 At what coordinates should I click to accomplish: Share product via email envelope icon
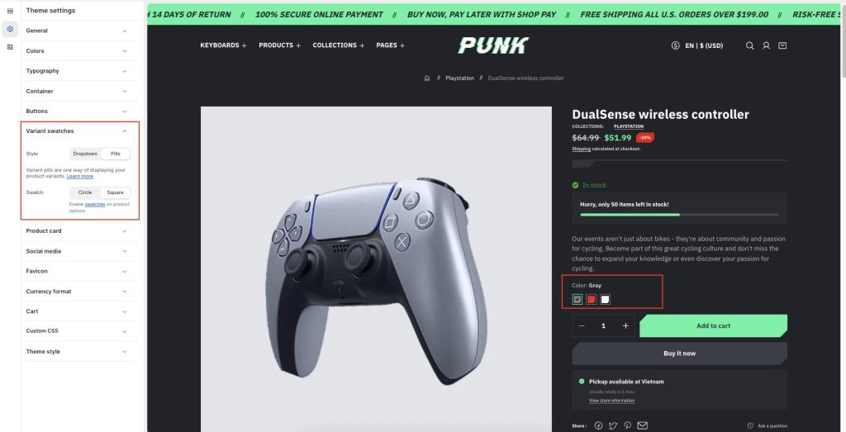(643, 425)
